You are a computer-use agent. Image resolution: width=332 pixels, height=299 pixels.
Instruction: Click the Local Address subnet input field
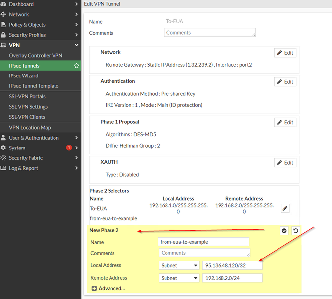tap(232, 265)
